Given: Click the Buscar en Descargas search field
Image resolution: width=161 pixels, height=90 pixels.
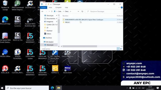Looking at the screenshot, I should (104, 11).
